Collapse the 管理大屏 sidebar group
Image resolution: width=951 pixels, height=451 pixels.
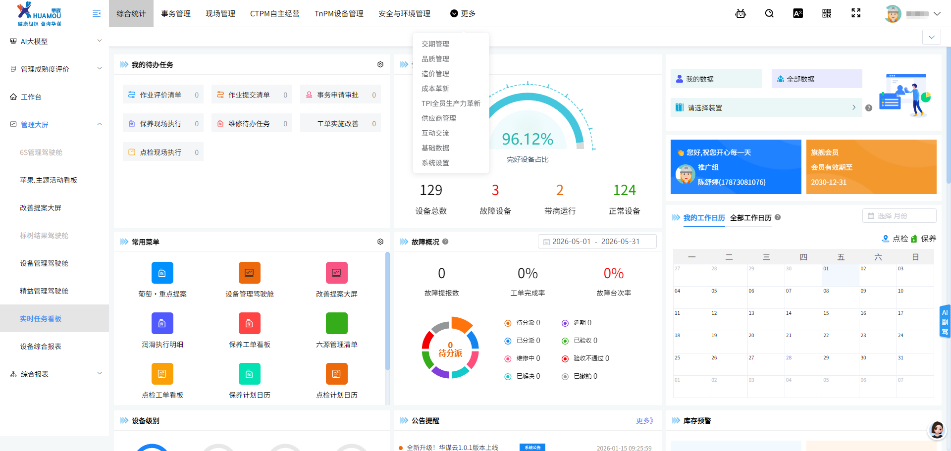tap(54, 124)
